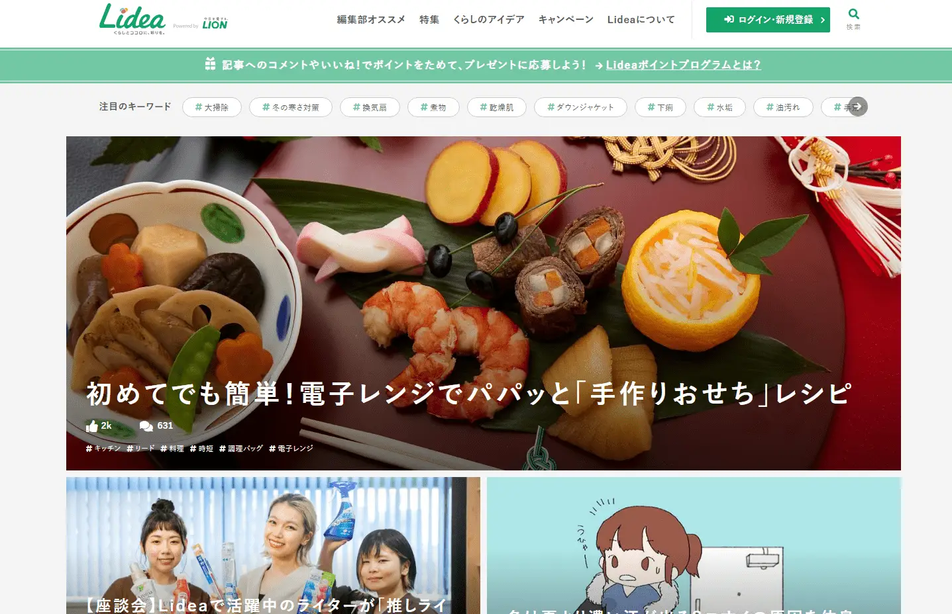Screen dimensions: 952x614
Task: Click the LION brand logo
Action: tap(215, 24)
